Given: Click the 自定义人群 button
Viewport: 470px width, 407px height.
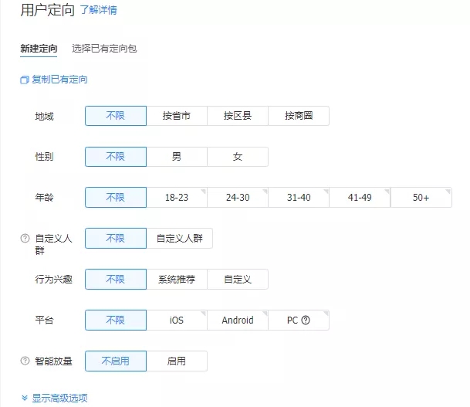Looking at the screenshot, I should [x=179, y=239].
